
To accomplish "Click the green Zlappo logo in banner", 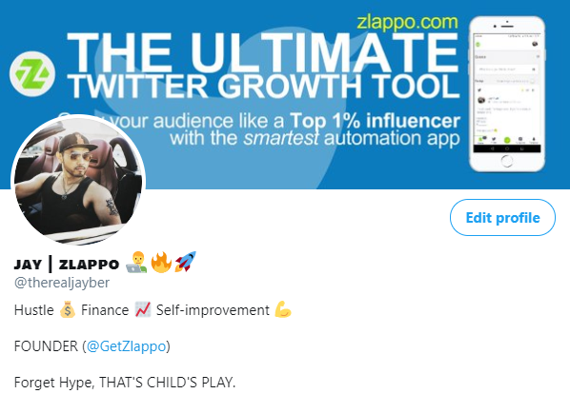I will pyautogui.click(x=32, y=73).
